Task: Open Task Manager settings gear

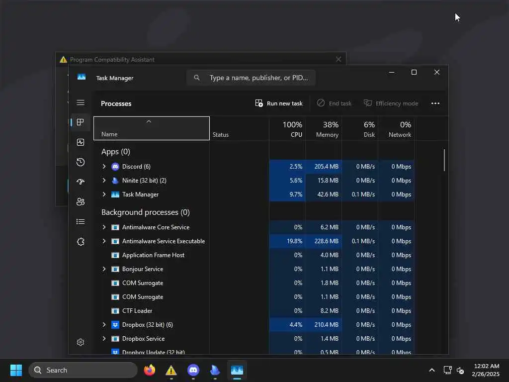Action: coord(81,342)
